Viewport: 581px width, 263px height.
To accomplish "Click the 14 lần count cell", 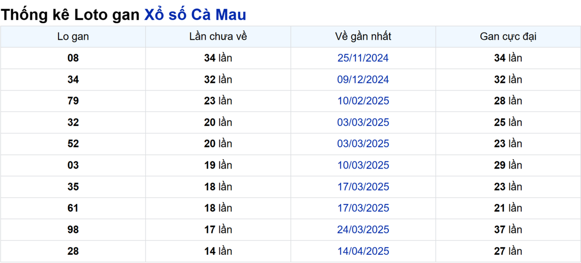I will coord(218,251).
